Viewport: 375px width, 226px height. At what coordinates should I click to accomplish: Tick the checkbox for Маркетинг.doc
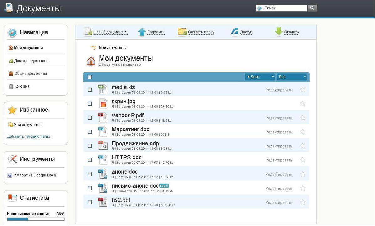point(90,132)
